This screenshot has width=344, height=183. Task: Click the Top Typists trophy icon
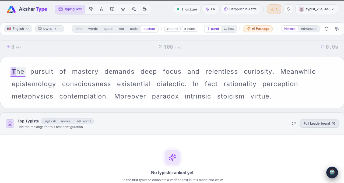(x=10, y=124)
